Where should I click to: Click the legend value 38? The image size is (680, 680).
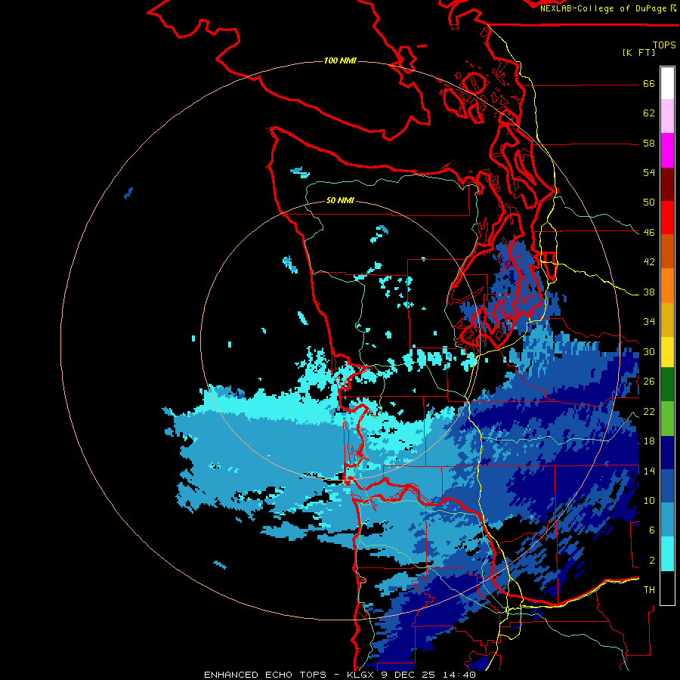tap(649, 292)
